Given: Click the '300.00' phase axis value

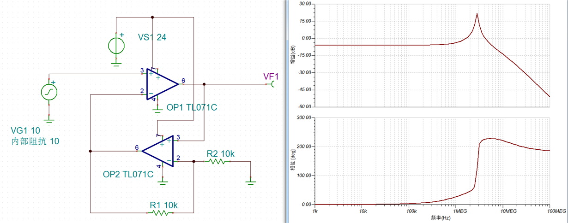Looking at the screenshot, I should [304, 117].
